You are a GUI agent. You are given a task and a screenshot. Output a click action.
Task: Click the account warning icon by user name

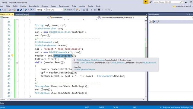pos(174,6)
